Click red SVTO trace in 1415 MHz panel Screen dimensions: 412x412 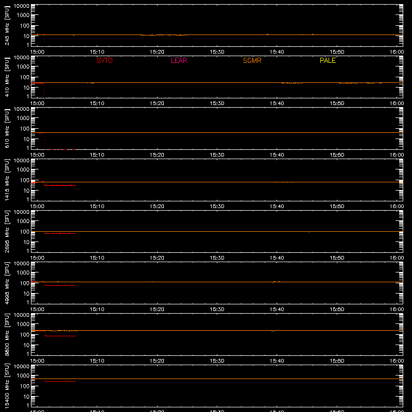point(60,185)
